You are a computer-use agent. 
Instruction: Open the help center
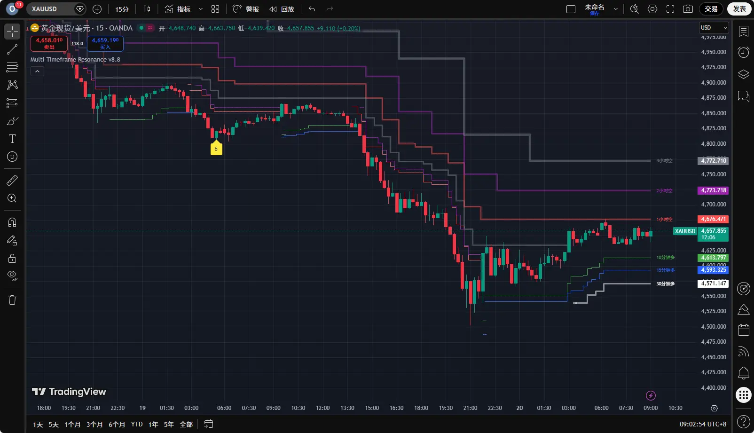click(744, 422)
